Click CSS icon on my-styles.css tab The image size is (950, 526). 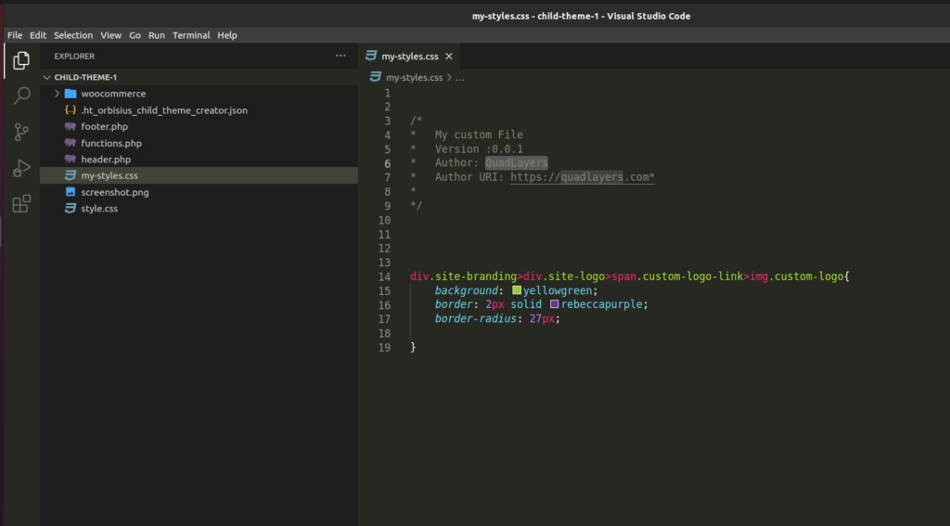point(371,57)
